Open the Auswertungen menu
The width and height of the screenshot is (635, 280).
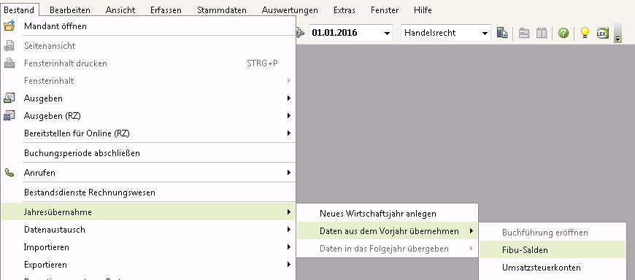290,10
